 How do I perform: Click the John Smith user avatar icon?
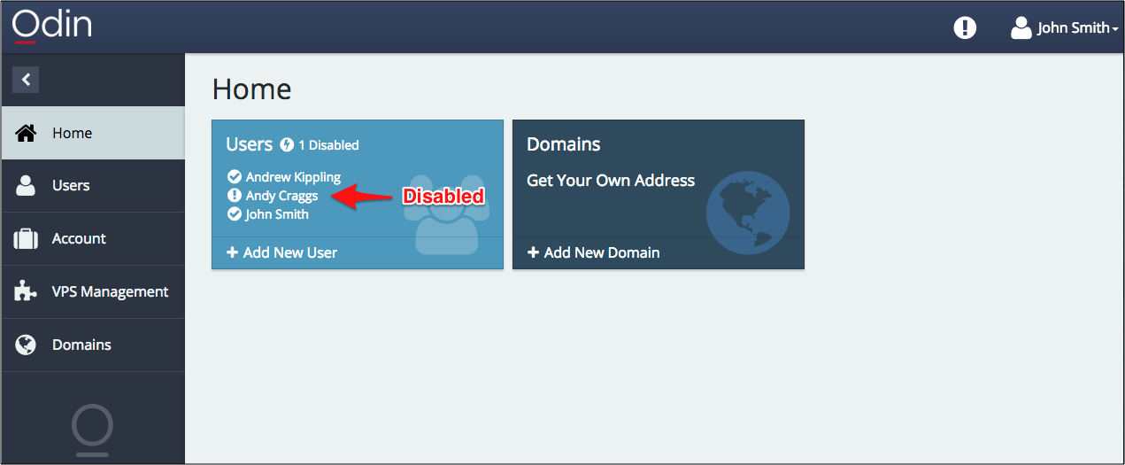[x=1021, y=27]
